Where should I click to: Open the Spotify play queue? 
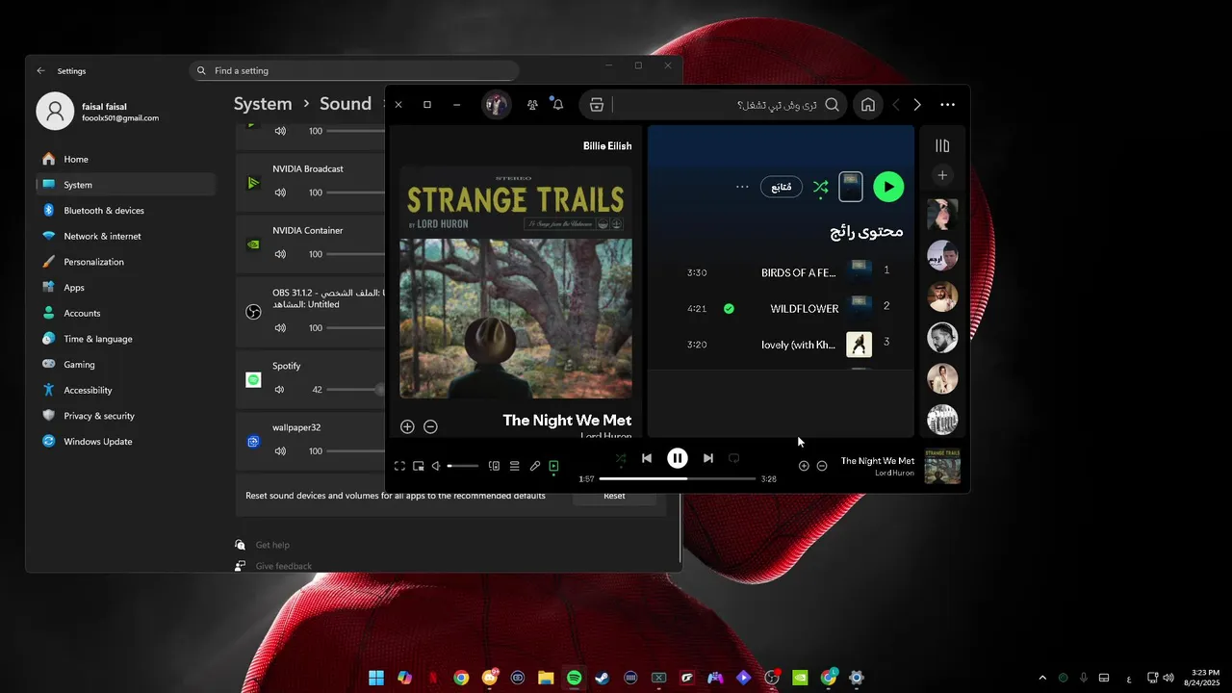pyautogui.click(x=515, y=466)
